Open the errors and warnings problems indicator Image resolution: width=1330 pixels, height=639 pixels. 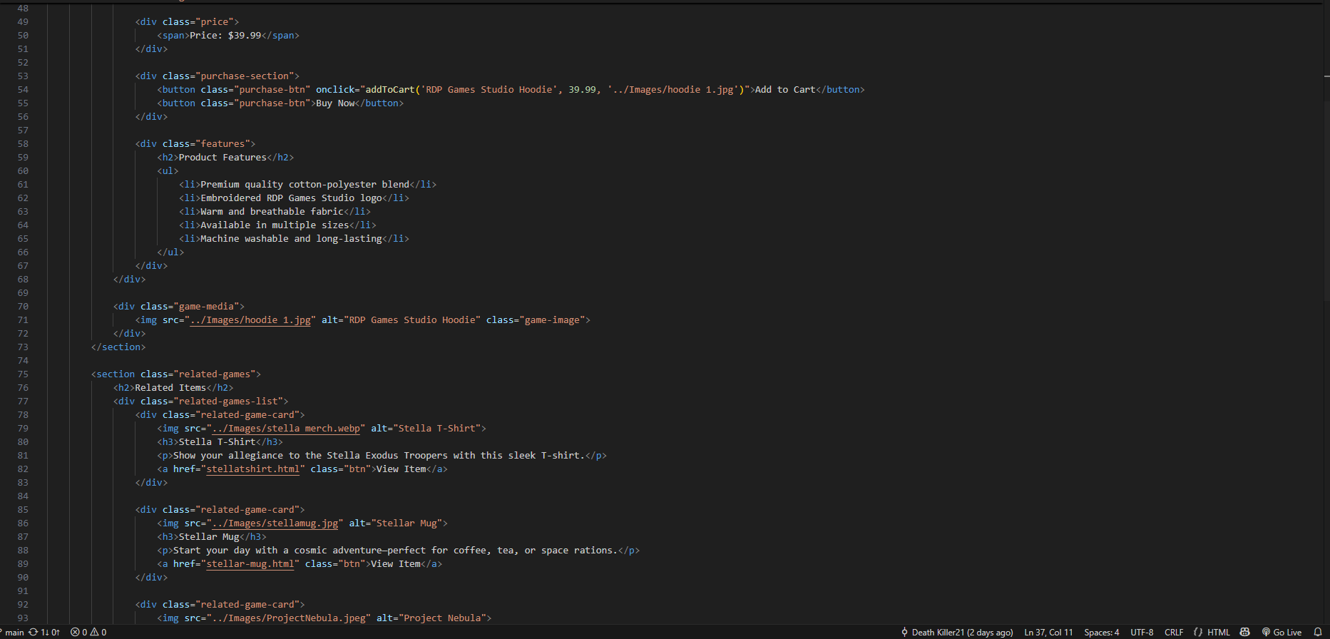point(88,633)
